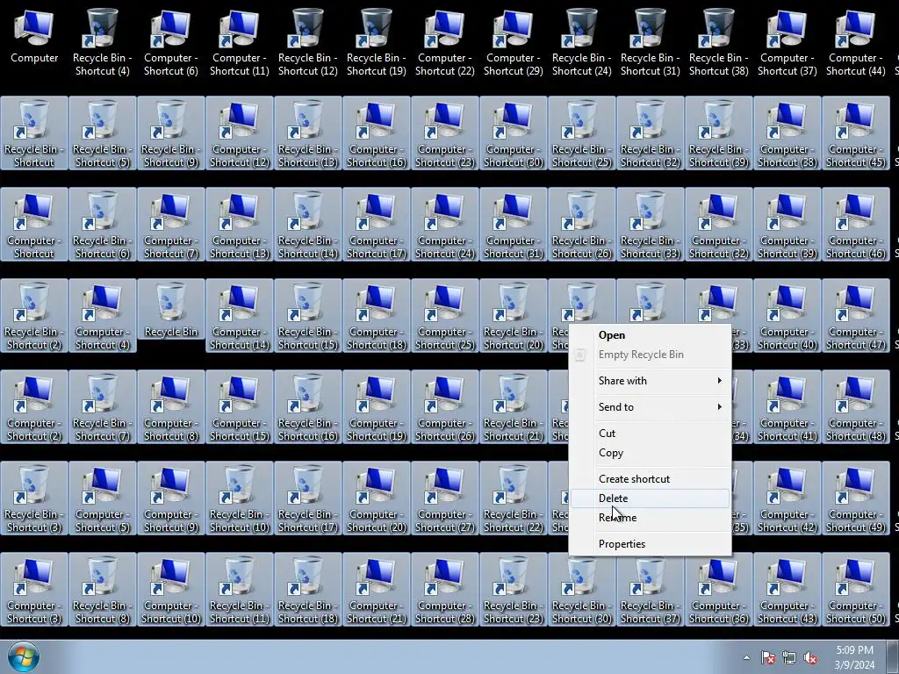Select Recycle Bin - Shortcut (38) icon
The width and height of the screenshot is (899, 674).
pos(719,42)
